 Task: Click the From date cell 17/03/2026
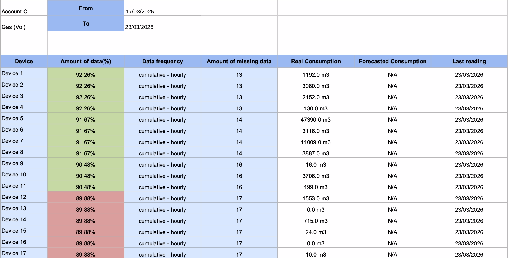[162, 8]
